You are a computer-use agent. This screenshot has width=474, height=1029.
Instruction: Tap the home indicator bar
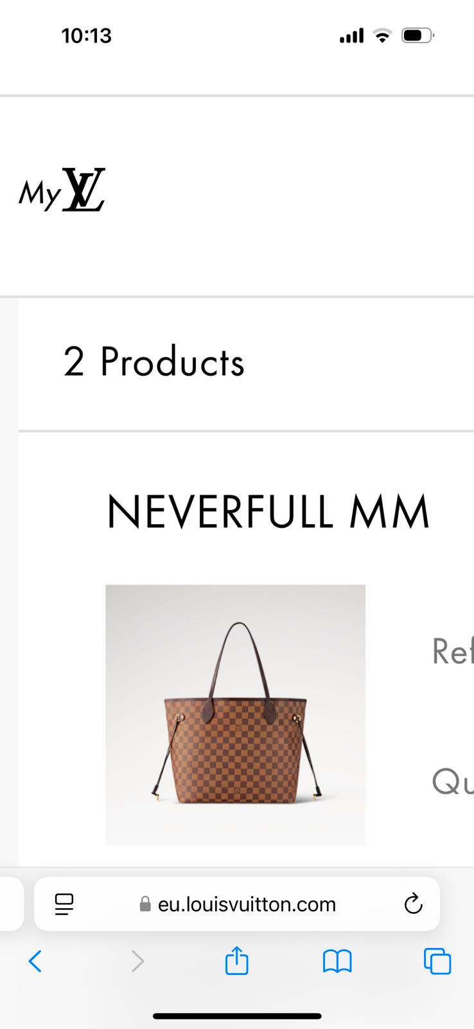pyautogui.click(x=237, y=1016)
